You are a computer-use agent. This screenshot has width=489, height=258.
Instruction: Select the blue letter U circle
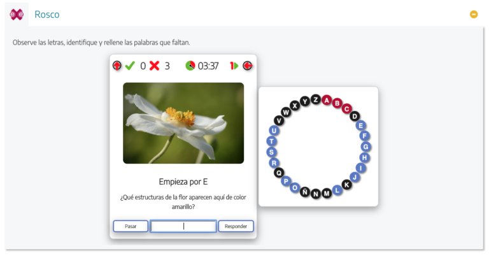[x=274, y=131]
